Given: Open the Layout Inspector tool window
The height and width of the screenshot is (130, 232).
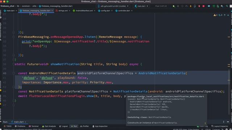Looking at the screenshot, I should tap(220, 126).
